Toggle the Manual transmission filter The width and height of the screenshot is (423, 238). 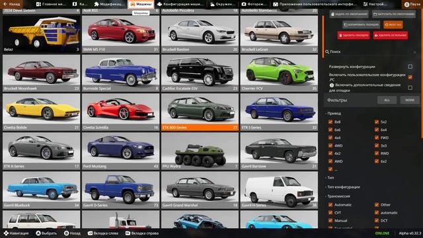point(330,220)
